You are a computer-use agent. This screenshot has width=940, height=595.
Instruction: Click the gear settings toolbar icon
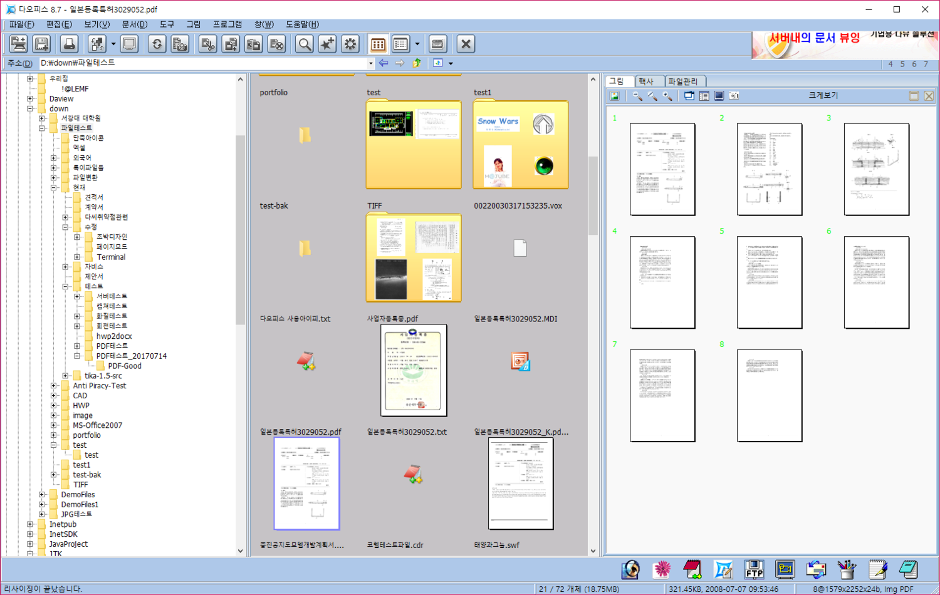350,44
